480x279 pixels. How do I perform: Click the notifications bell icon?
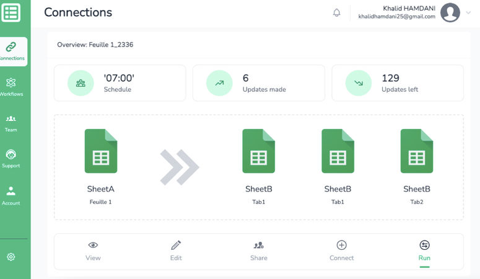pyautogui.click(x=337, y=12)
